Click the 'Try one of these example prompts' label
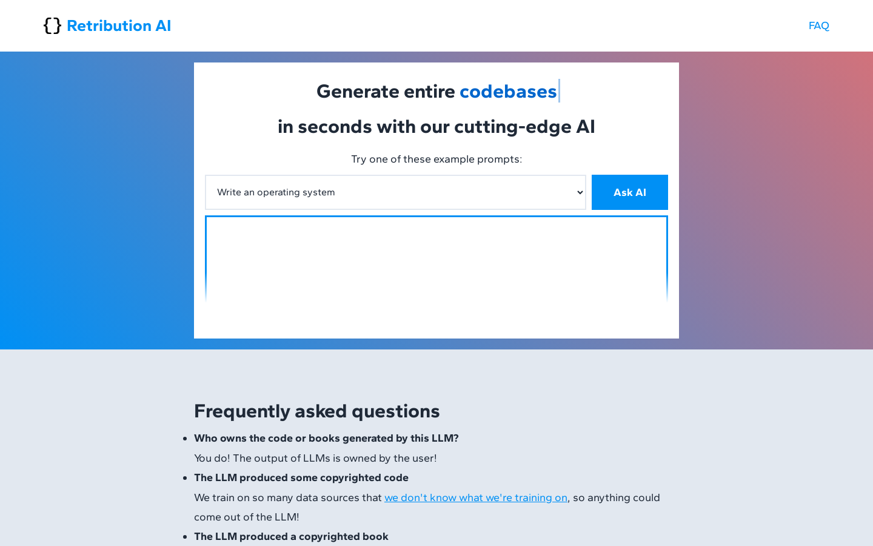 click(436, 159)
